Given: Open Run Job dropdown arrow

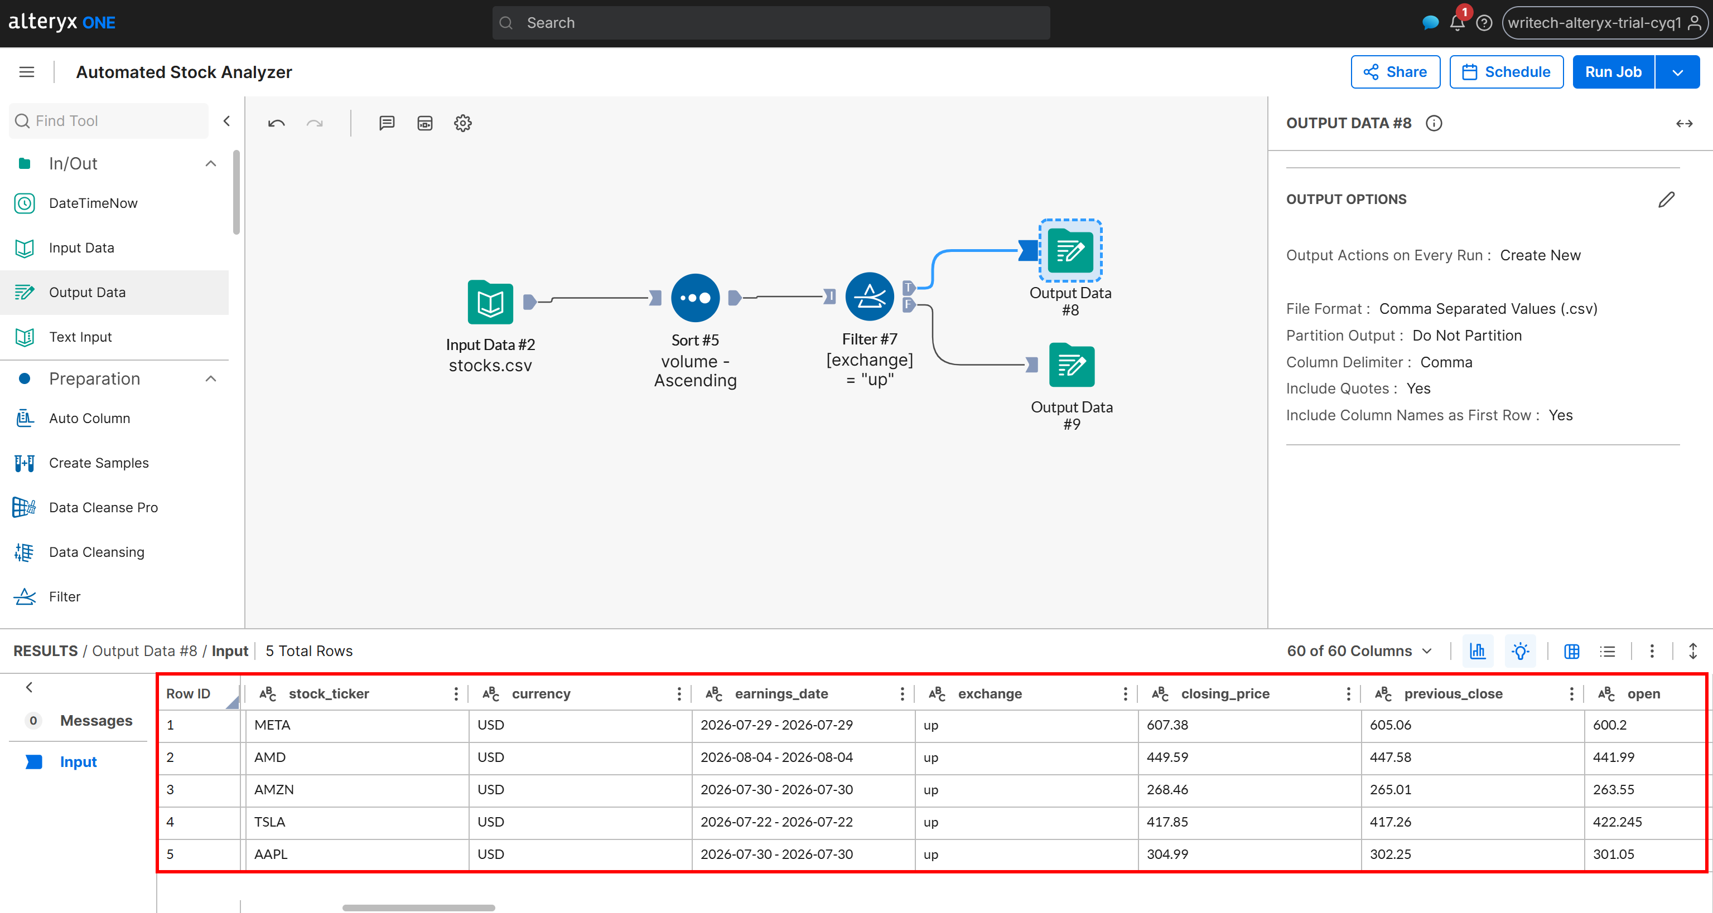Looking at the screenshot, I should (1677, 72).
